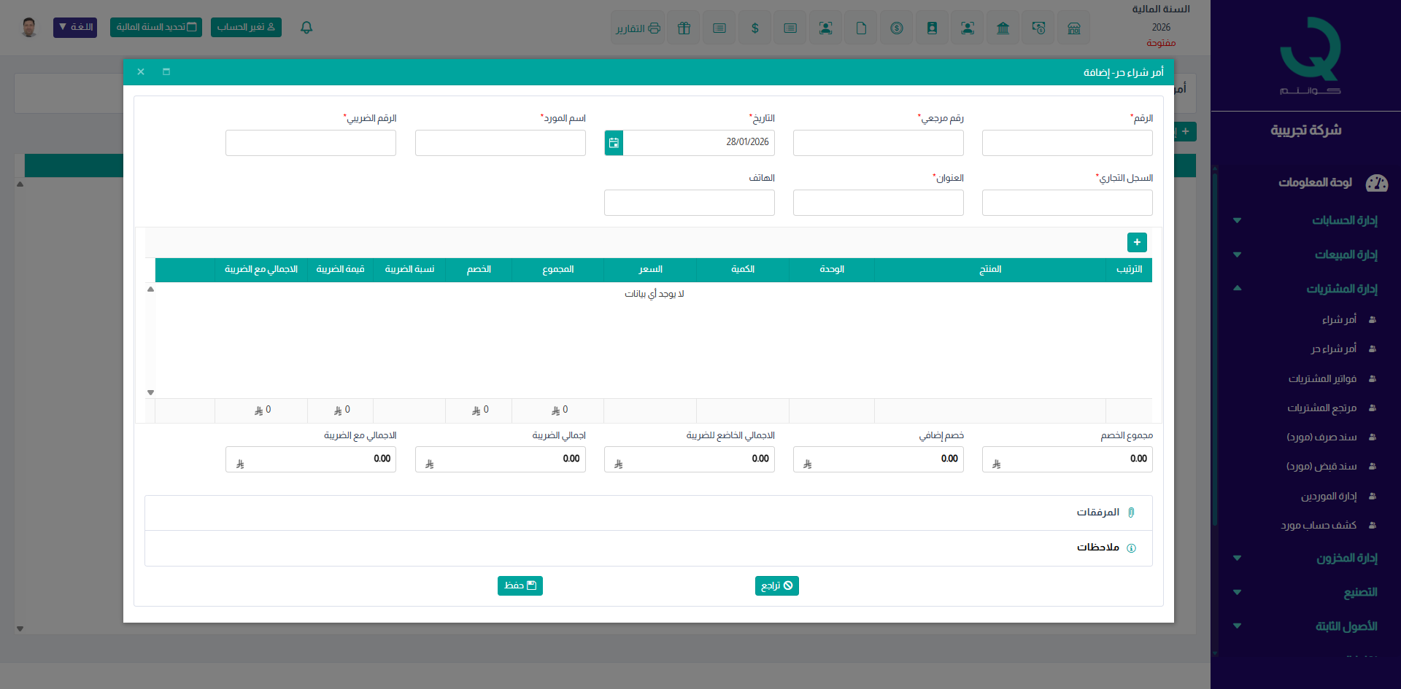Focus the اسم المورد supplier name field
The width and height of the screenshot is (1401, 689).
[x=500, y=143]
